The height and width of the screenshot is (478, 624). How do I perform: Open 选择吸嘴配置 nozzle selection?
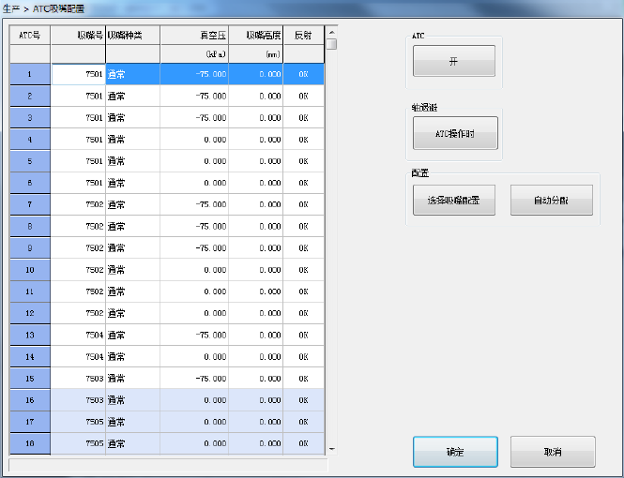[x=454, y=201]
